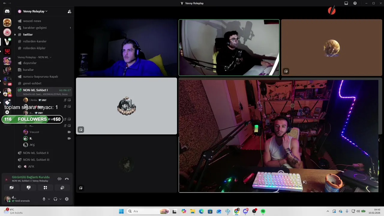Open the rollerden-klipler channel
The image size is (384, 216).
pos(44,48)
